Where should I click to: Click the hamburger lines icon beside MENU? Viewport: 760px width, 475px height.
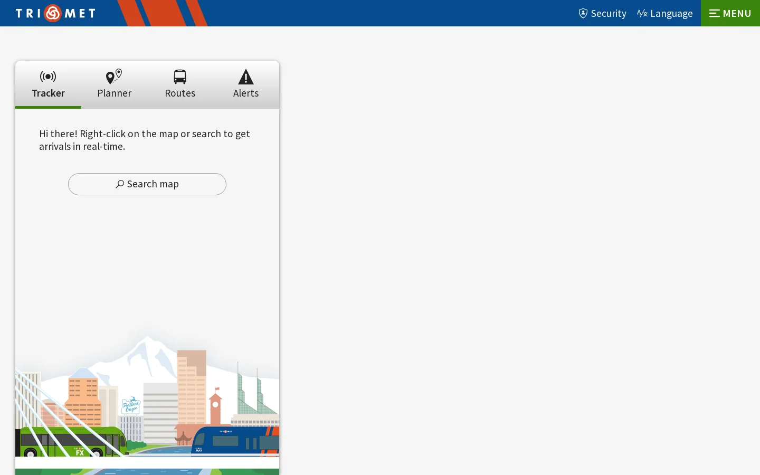(715, 13)
